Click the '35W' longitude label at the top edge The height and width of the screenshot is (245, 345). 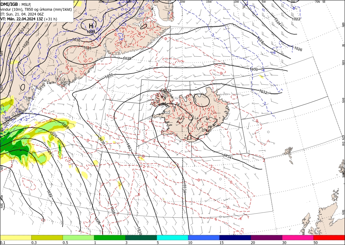click(x=101, y=2)
